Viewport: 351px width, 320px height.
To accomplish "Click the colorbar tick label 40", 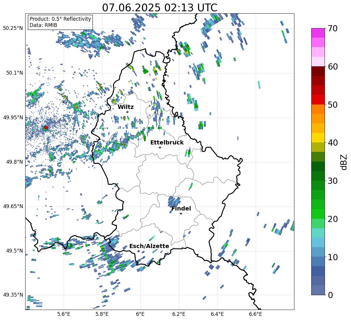I will 333,143.
